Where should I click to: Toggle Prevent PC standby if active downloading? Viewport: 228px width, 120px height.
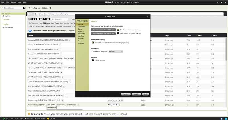coord(93,43)
